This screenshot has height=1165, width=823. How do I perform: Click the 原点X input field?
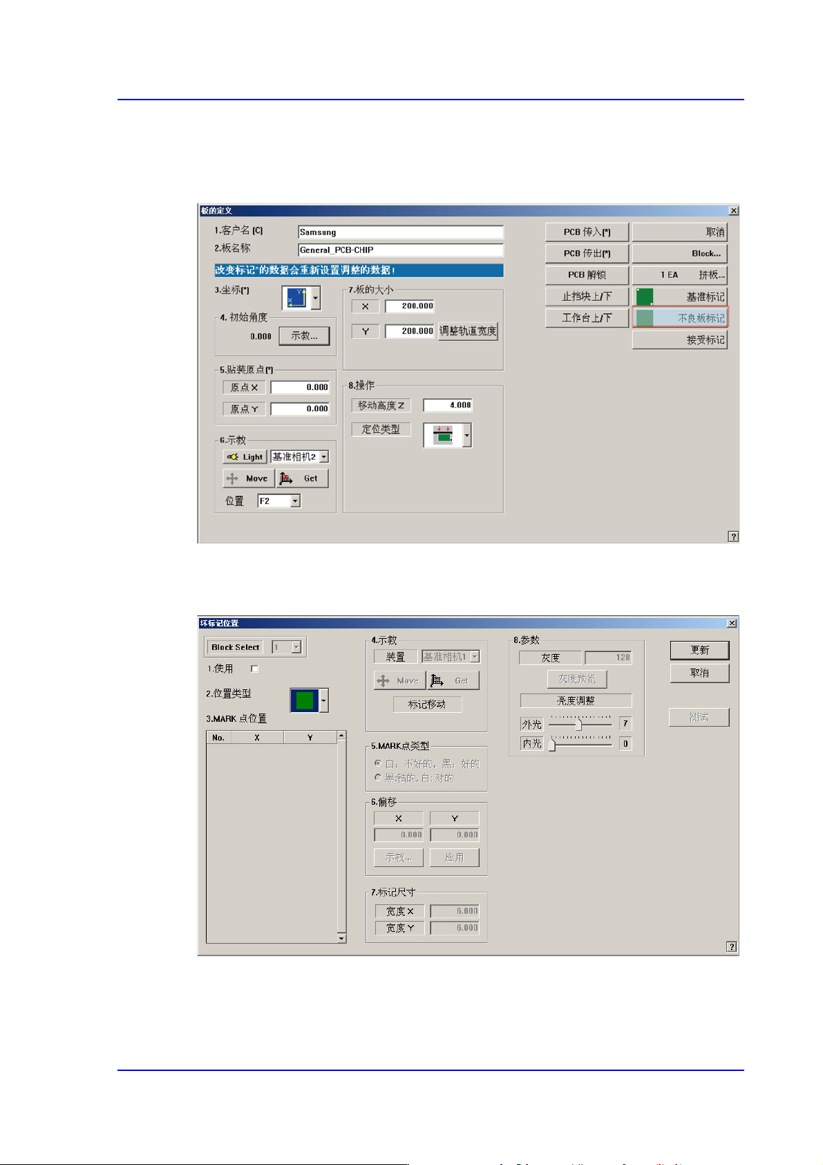[300, 387]
